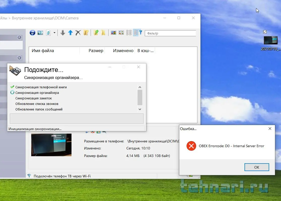The width and height of the screenshot is (281, 201).
Task: Click the blue round refresh icon in toolbar
Action: pyautogui.click(x=32, y=32)
